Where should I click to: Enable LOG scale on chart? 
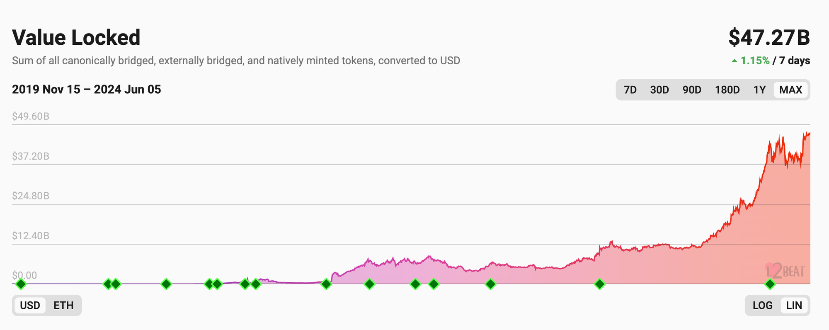coord(762,306)
